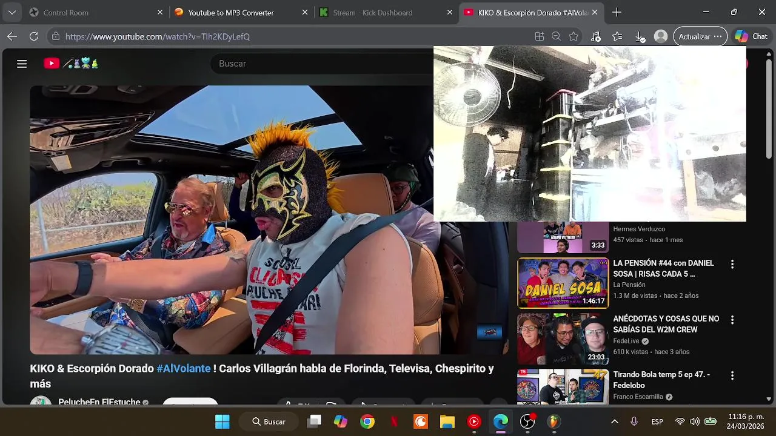Open Task View on the taskbar
The width and height of the screenshot is (776, 436).
coord(314,421)
